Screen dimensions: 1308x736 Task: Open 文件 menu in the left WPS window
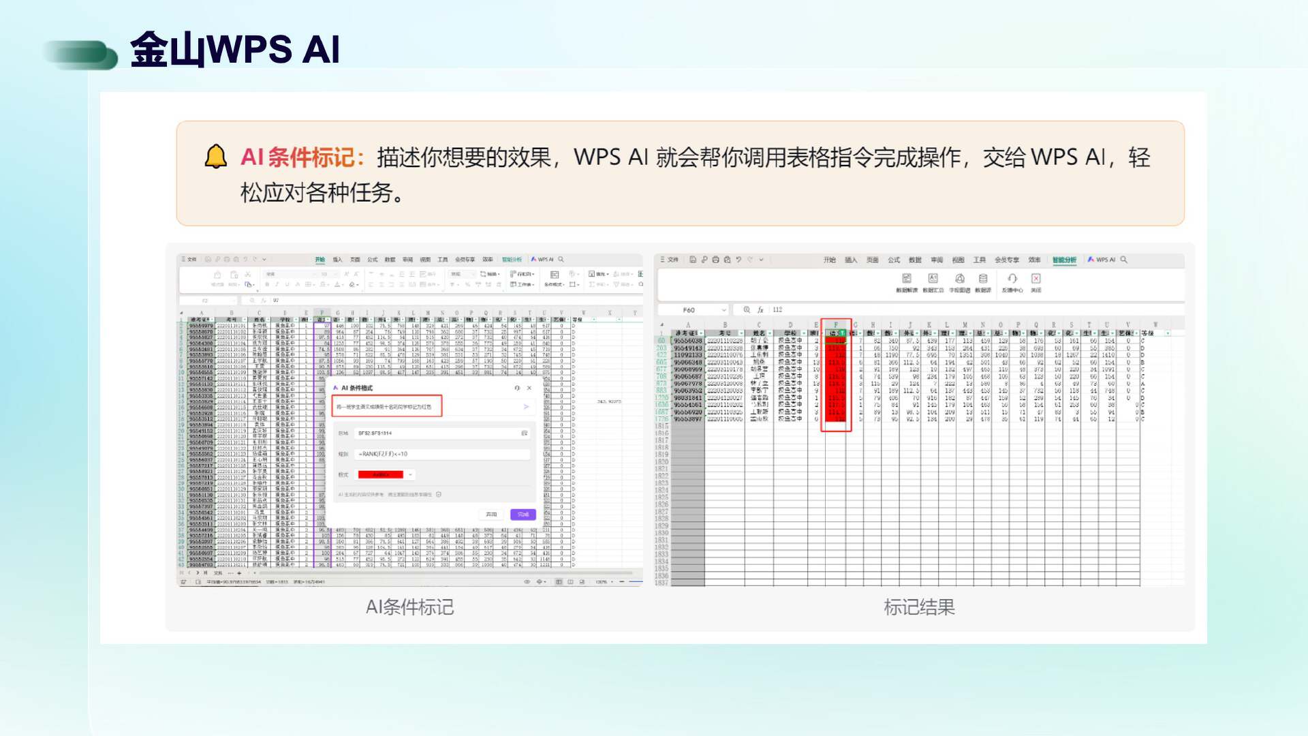pos(189,260)
